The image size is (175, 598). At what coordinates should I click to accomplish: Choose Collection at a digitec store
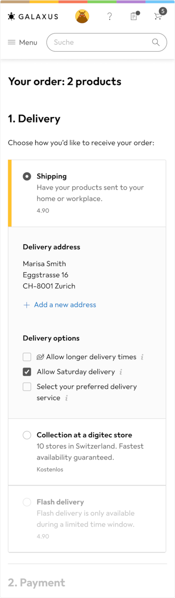coord(27,435)
